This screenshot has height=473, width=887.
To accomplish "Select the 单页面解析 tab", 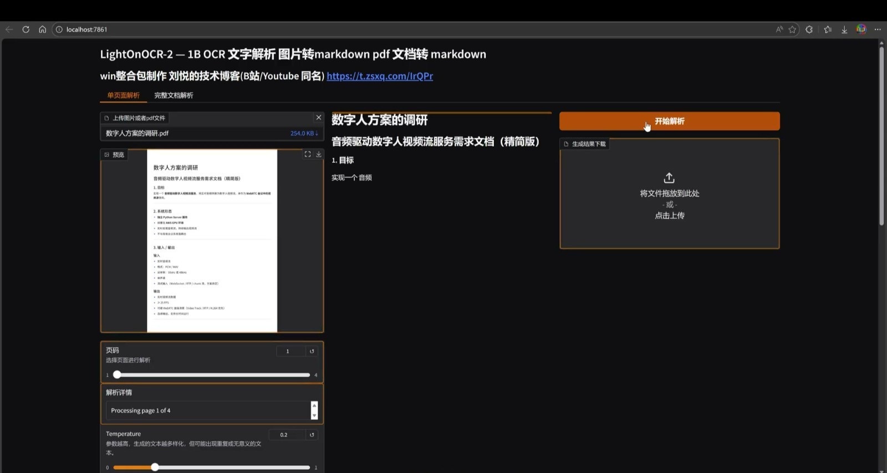I will [x=123, y=95].
